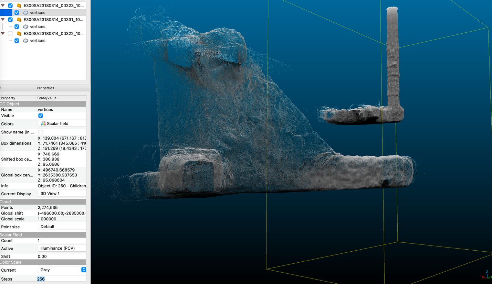Image resolution: width=492 pixels, height=284 pixels.
Task: Click the folder icon of the E300SA23180314_00323 group
Action: [x=19, y=6]
